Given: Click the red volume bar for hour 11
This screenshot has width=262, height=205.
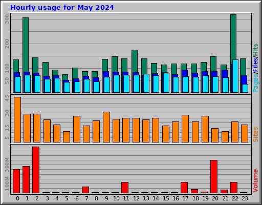Looking at the screenshot, I should 125,188.
